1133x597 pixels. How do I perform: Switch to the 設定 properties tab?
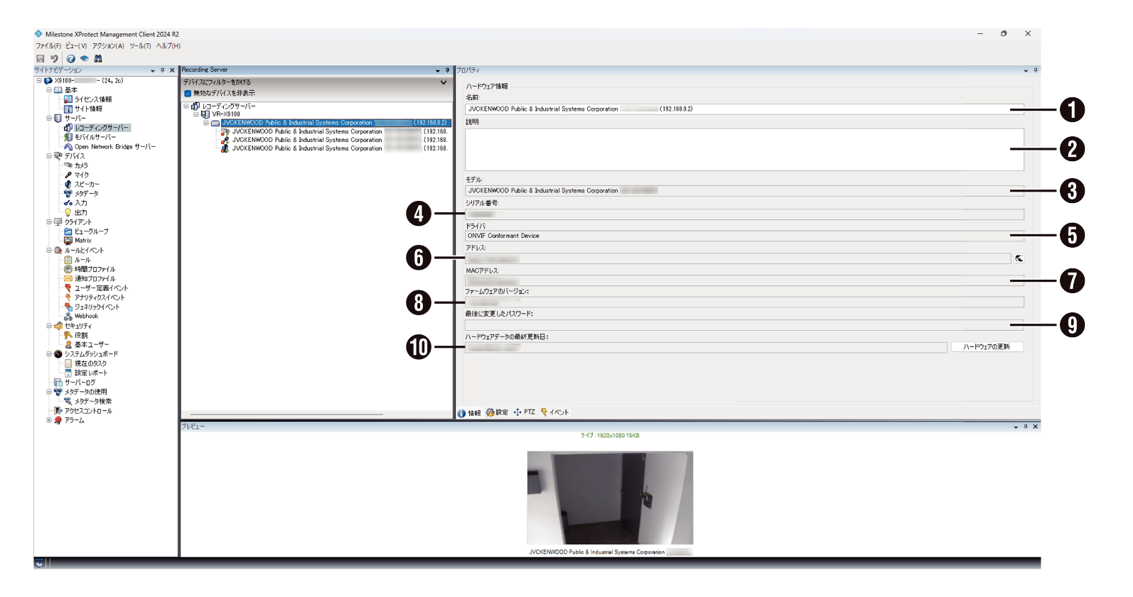click(498, 412)
